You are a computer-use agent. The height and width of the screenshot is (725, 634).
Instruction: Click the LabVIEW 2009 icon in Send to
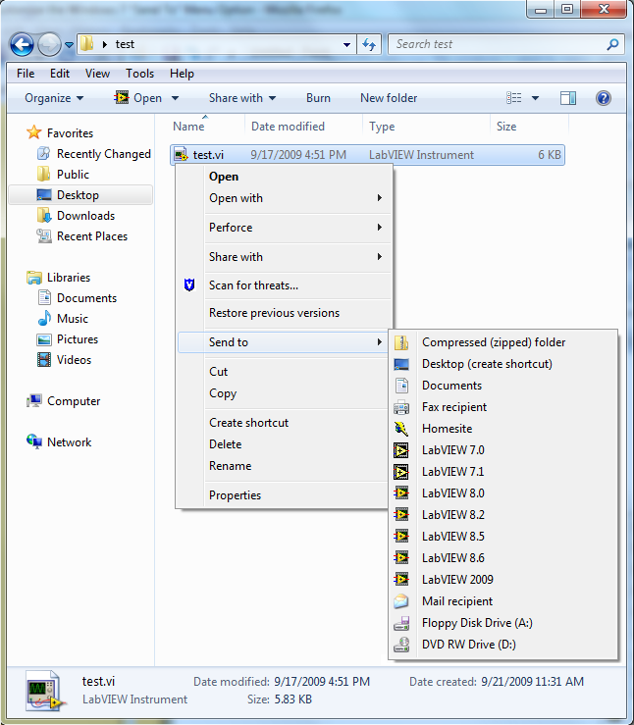401,580
